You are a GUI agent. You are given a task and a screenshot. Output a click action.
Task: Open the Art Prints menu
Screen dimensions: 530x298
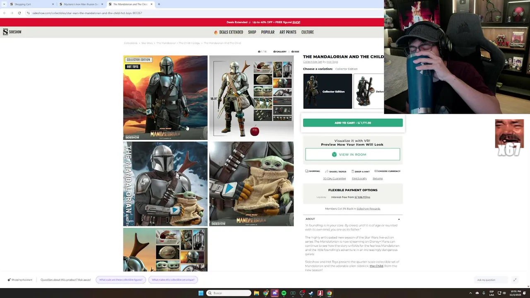[288, 32]
